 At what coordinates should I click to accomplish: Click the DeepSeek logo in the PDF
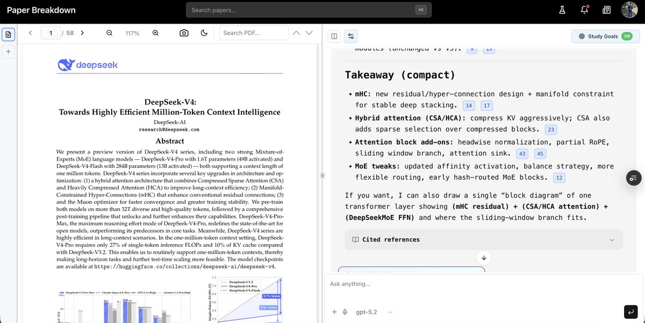tap(88, 65)
